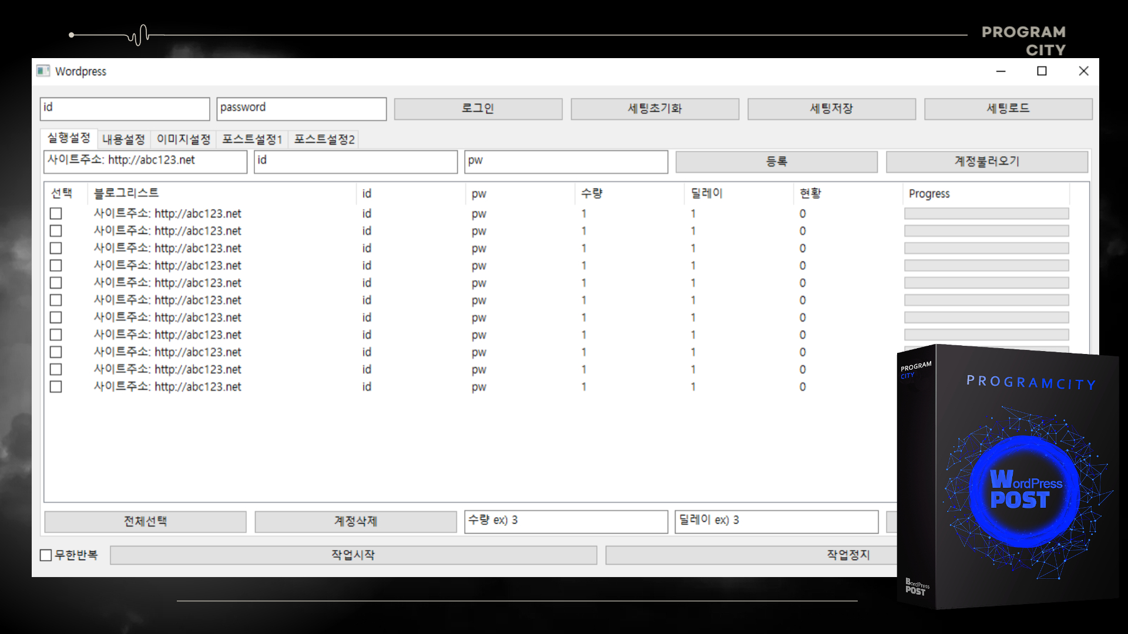Click the pw field beside the 등록 button
Image resolution: width=1128 pixels, height=634 pixels.
[x=566, y=161]
